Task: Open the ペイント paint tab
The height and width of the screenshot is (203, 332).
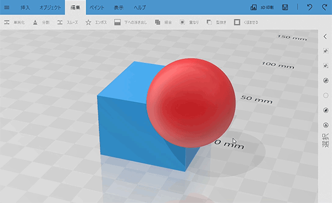Action: coord(97,8)
